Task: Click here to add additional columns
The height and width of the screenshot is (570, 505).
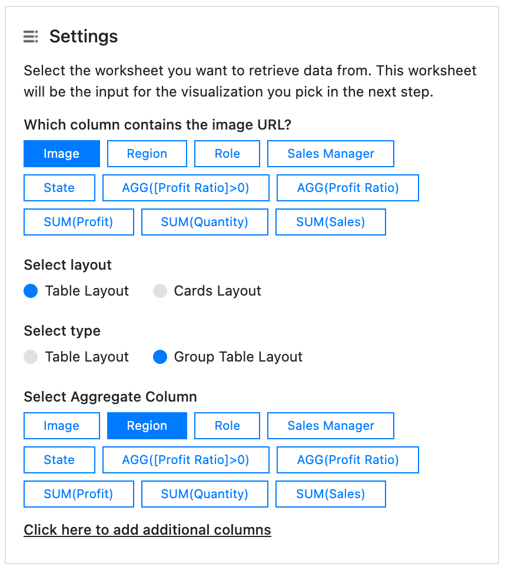Action: tap(147, 530)
